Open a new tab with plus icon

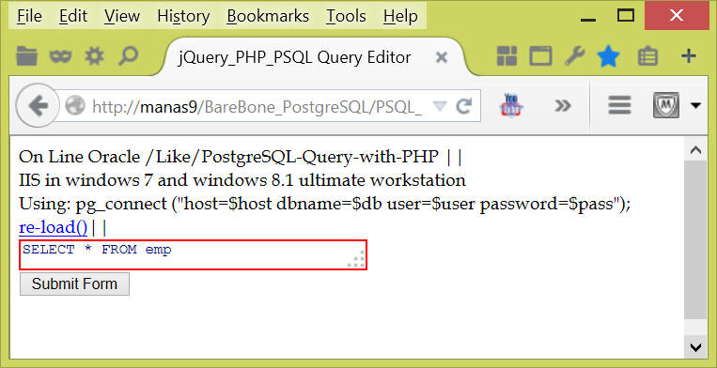pyautogui.click(x=688, y=56)
